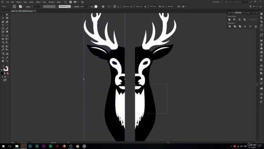Select the Eyedropper tool
This screenshot has width=264, height=149.
(x=3, y=50)
